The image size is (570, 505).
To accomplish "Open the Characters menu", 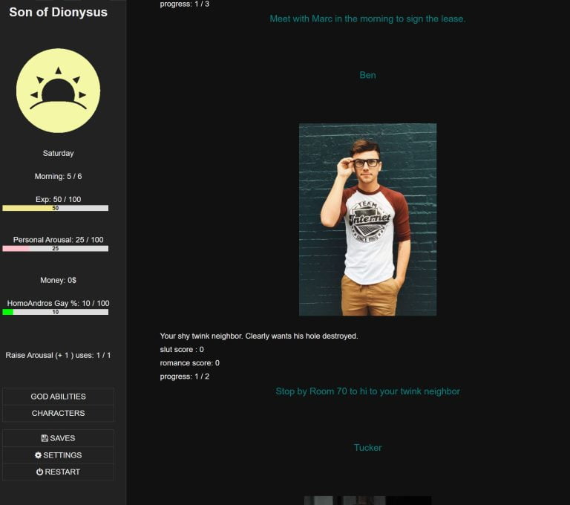I will pos(58,413).
